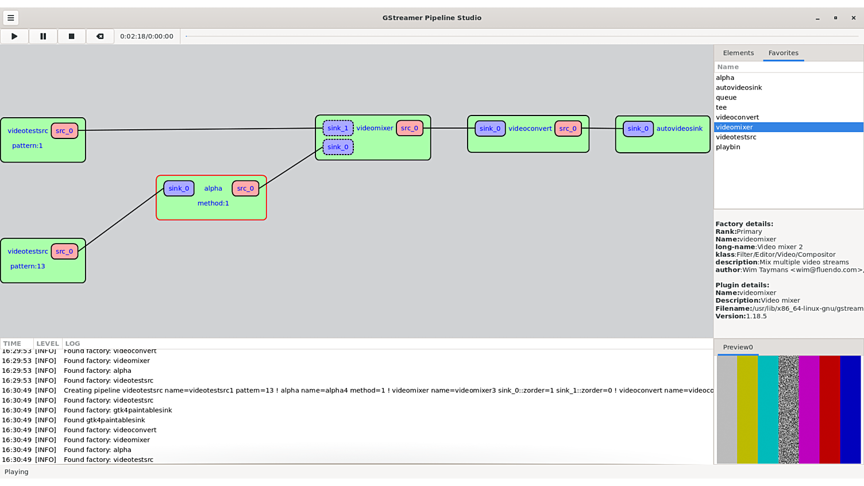Click the Favorites tab
This screenshot has width=864, height=486.
click(x=783, y=52)
